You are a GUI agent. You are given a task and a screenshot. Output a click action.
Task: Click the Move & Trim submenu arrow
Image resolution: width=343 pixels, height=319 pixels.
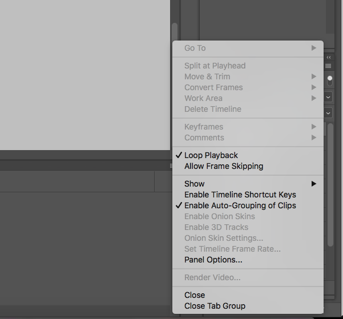click(x=314, y=76)
